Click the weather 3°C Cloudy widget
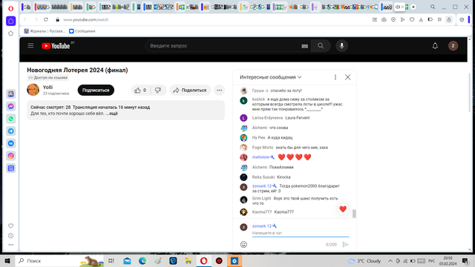The width and height of the screenshot is (475, 267). pyautogui.click(x=364, y=261)
